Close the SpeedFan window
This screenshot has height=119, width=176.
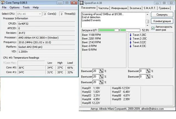171,3
